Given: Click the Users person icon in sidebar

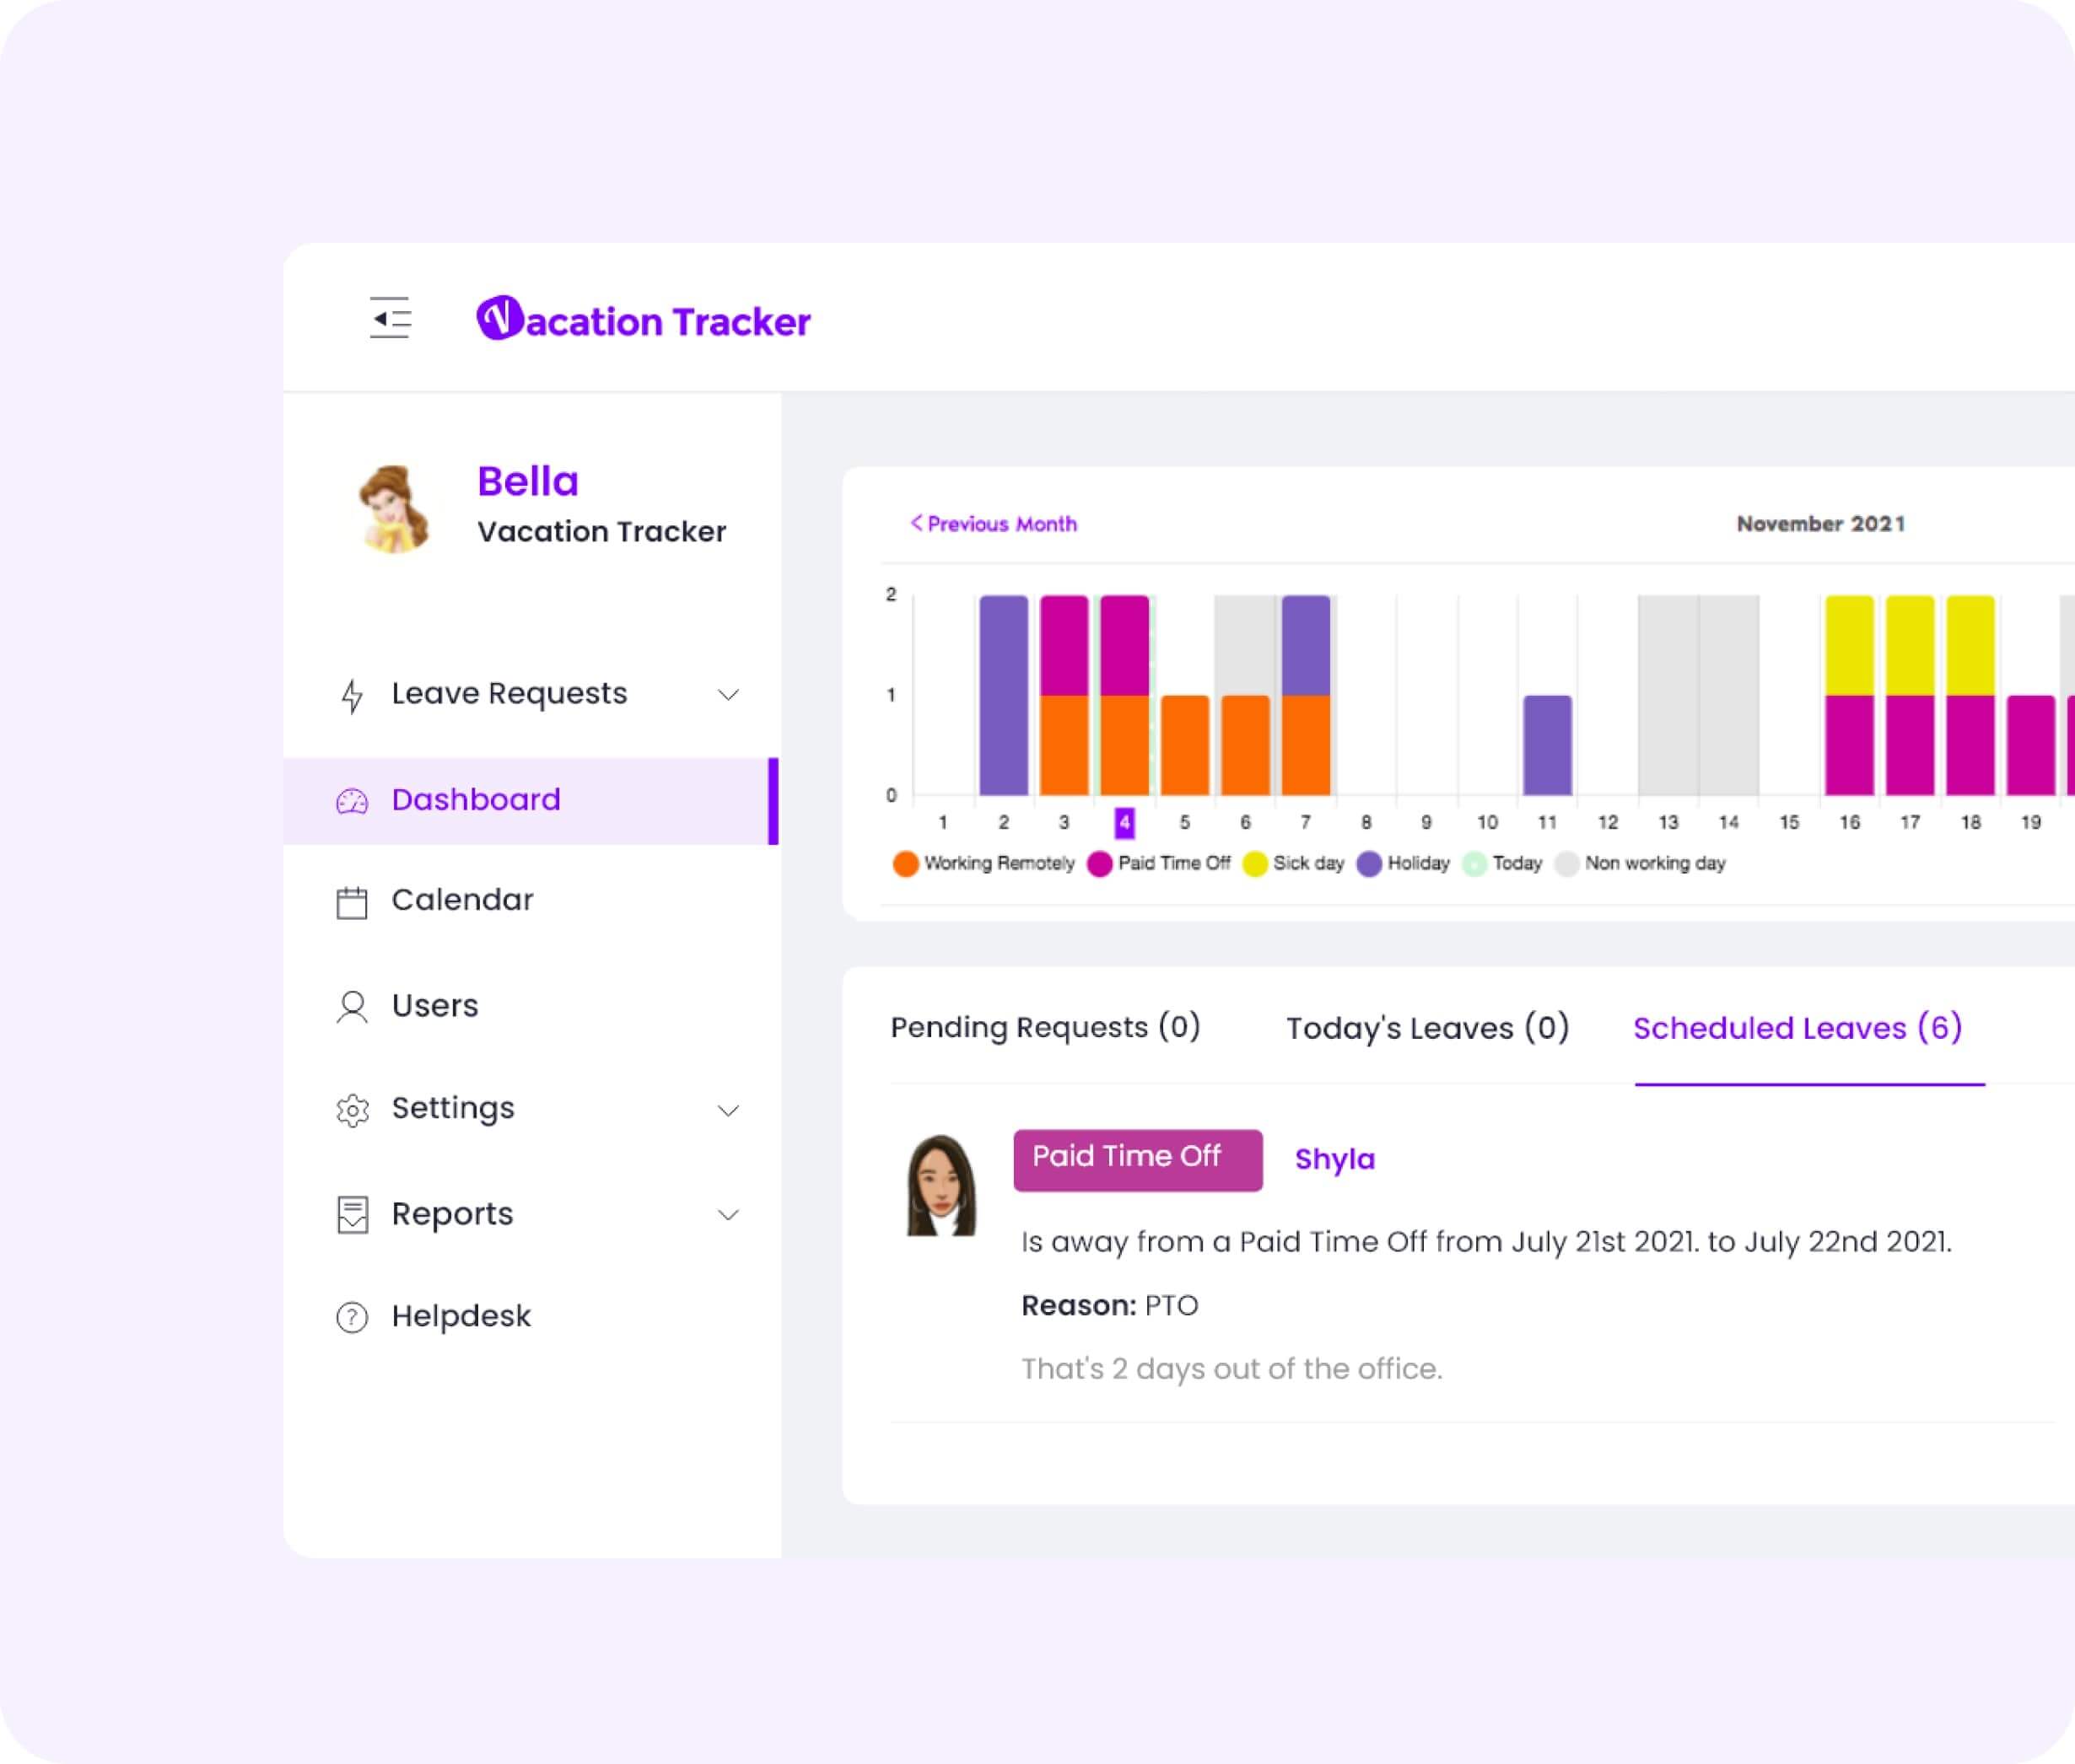Looking at the screenshot, I should [x=352, y=1004].
